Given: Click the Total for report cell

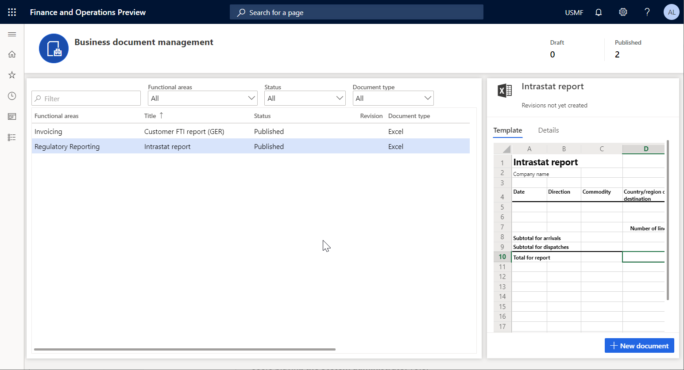Looking at the screenshot, I should point(532,258).
